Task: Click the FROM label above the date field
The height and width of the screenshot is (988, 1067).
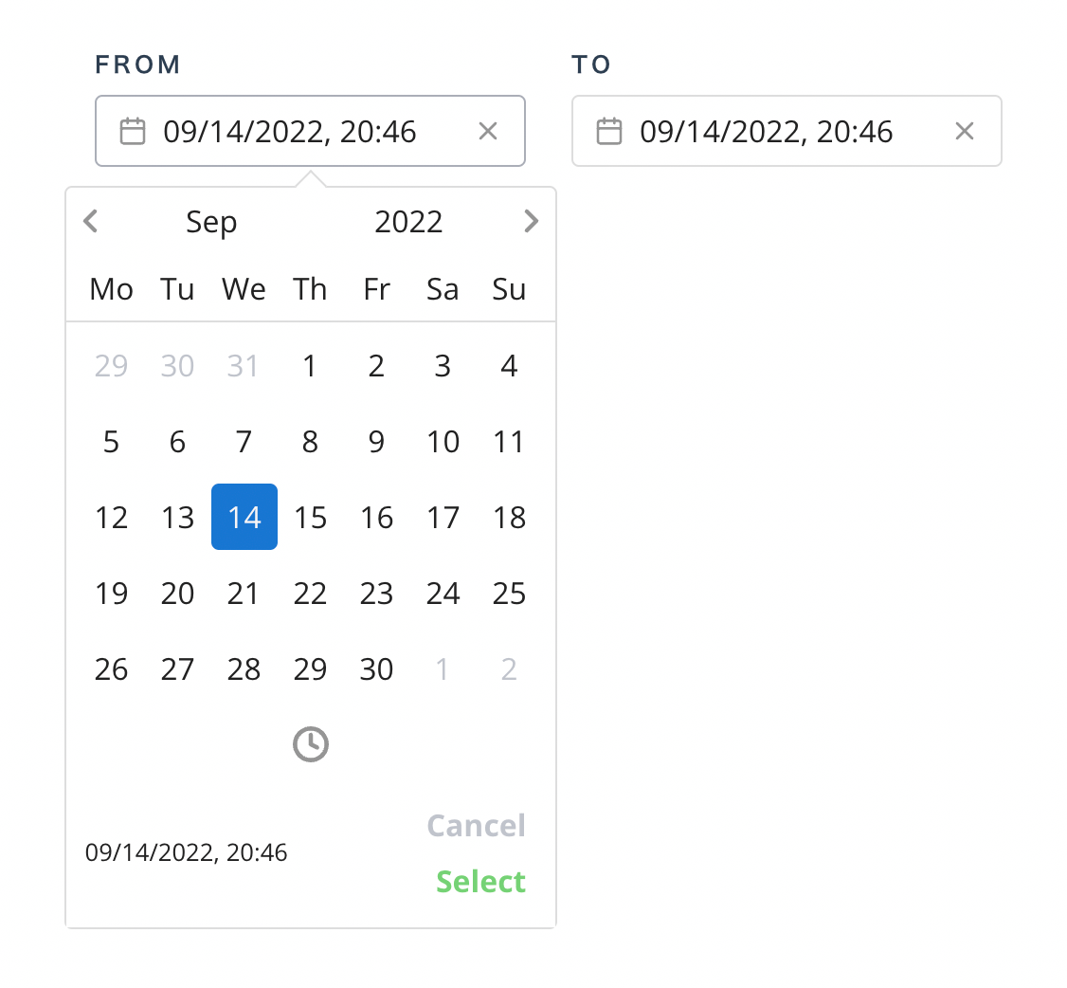Action: point(137,64)
